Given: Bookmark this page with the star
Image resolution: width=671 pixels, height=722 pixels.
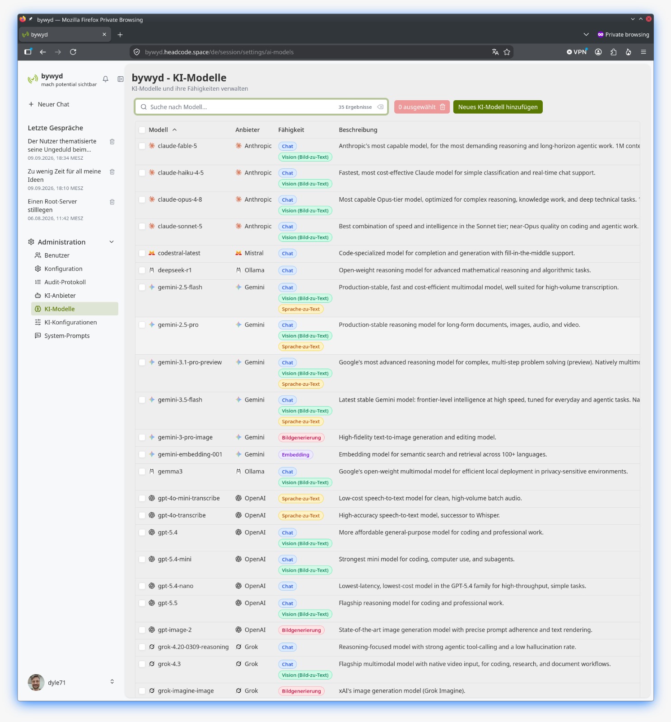Looking at the screenshot, I should coord(507,52).
